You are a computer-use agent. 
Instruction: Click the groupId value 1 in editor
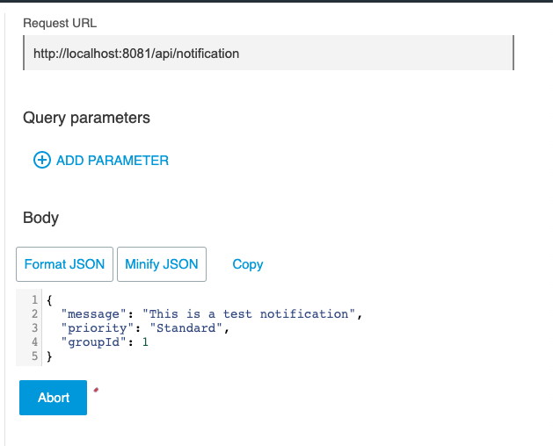(146, 342)
